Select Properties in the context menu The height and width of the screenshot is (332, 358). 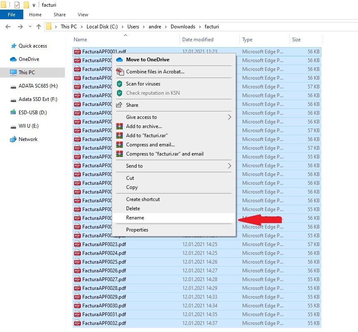(x=137, y=230)
